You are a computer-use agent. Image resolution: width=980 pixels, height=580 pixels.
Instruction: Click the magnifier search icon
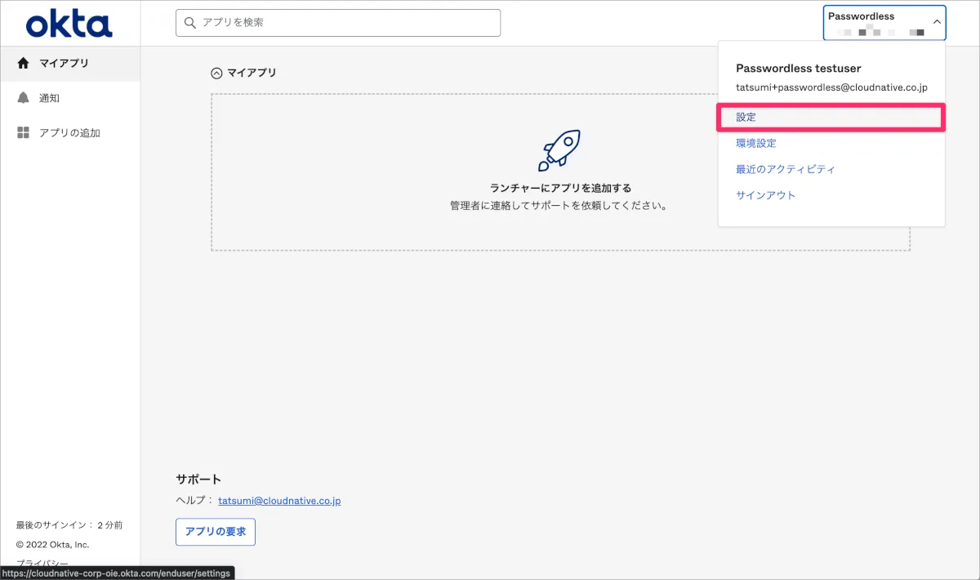coord(190,23)
